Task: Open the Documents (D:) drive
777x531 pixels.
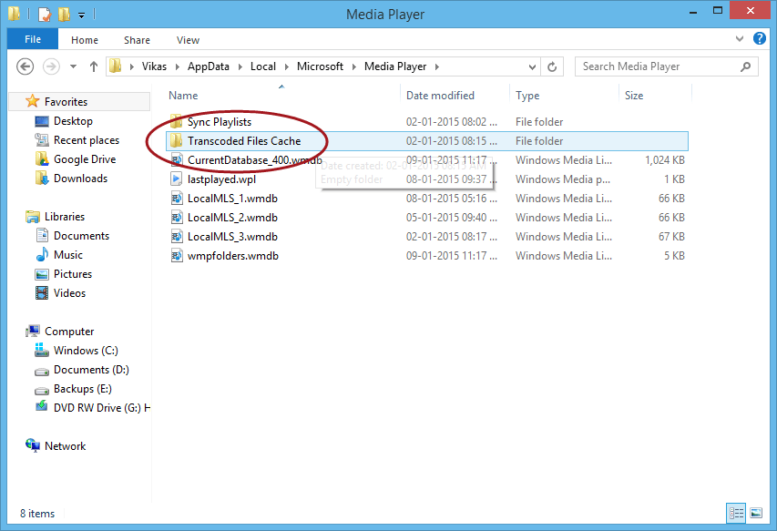Action: 91,370
